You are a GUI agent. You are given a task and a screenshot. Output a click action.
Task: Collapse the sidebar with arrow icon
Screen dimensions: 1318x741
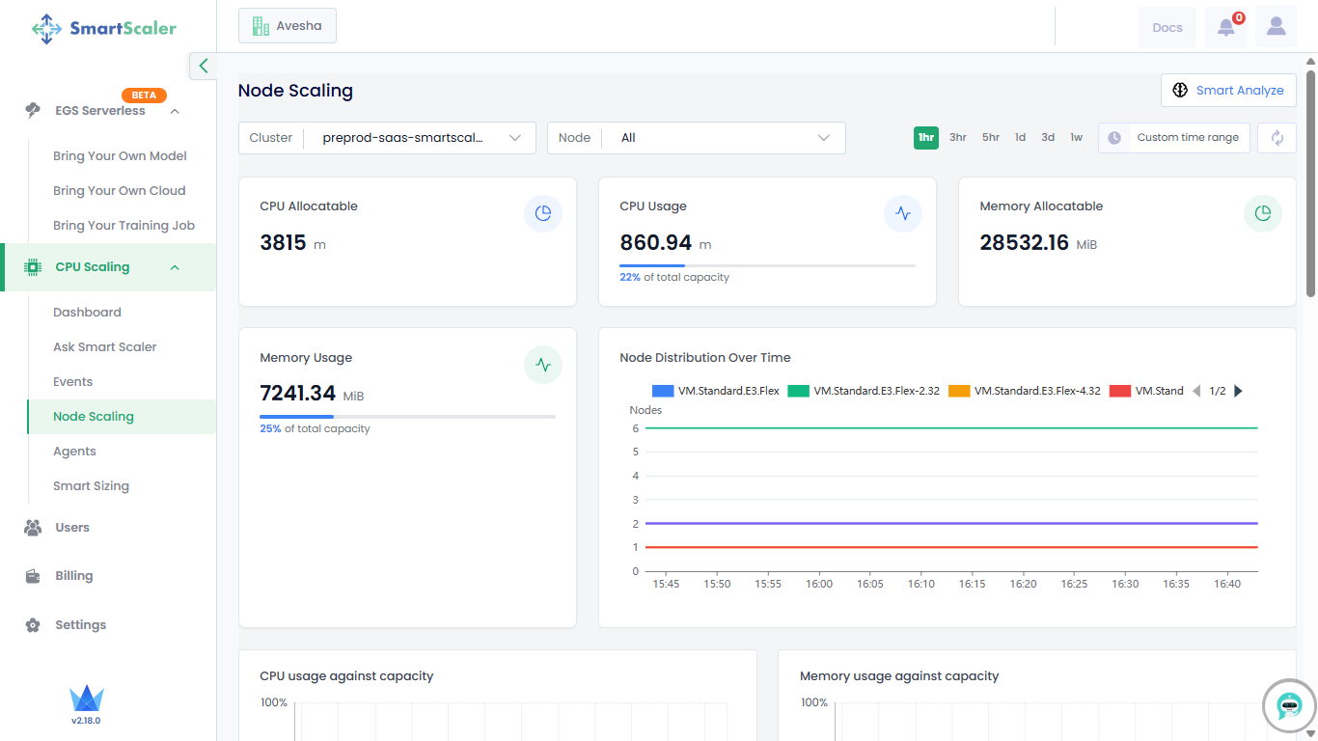click(203, 66)
